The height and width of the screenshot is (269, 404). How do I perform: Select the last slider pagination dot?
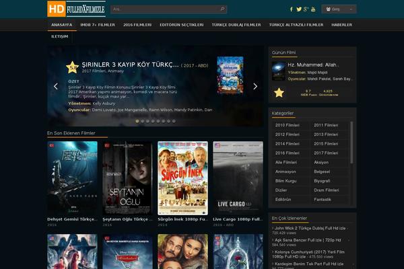174,121
